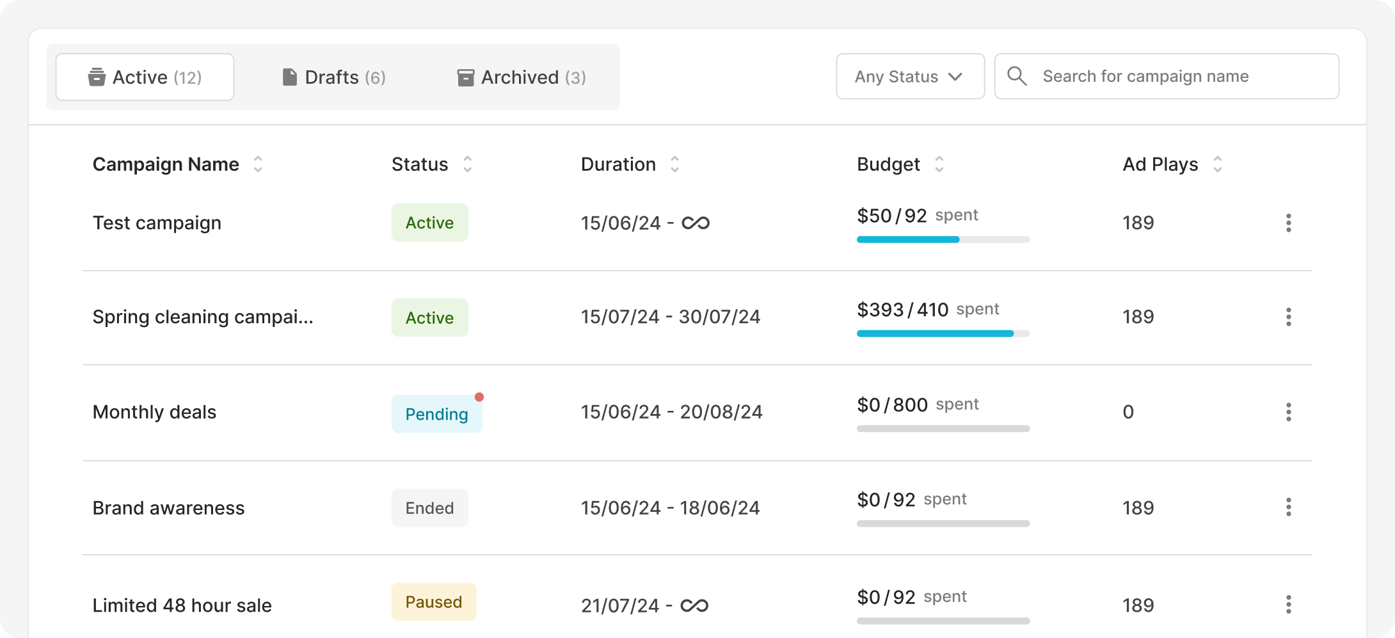Expand the Any Status filter dropdown
Viewport: 1395px width, 638px height.
point(909,77)
